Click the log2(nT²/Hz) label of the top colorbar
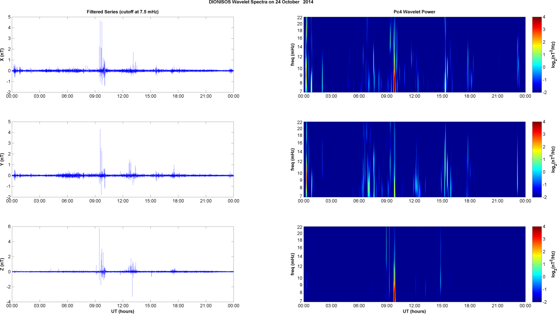 tap(553, 55)
